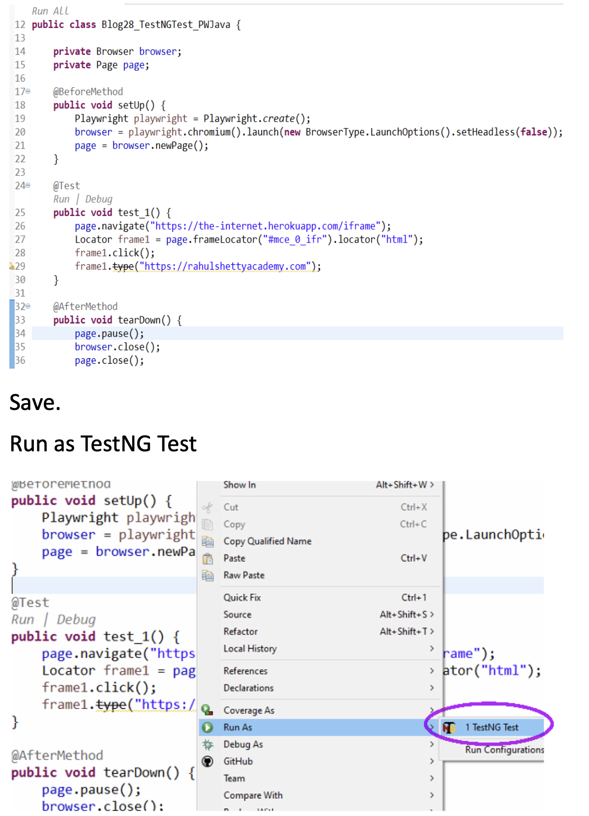Click Debug code lens above test_1
Screen dimensions: 589x816
[x=99, y=199]
